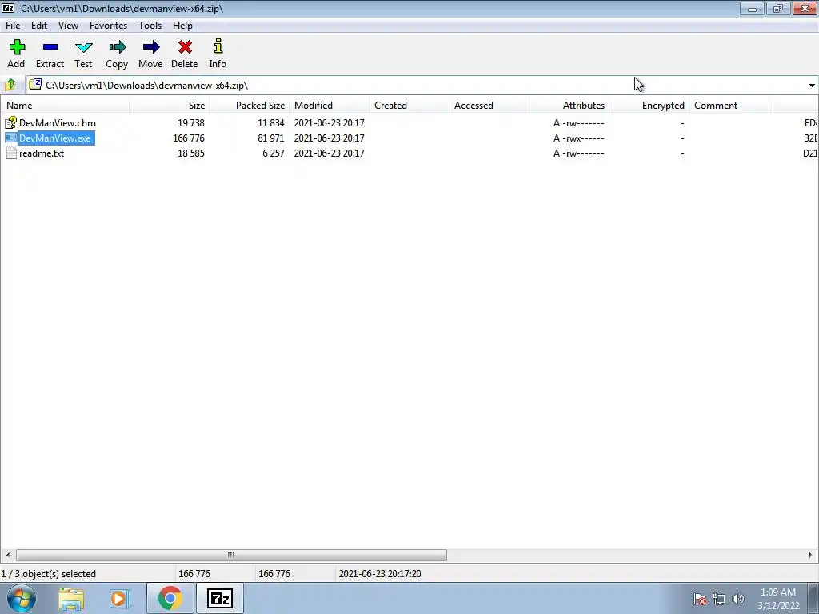The width and height of the screenshot is (819, 614).
Task: Click the red Delete icon
Action: click(185, 47)
